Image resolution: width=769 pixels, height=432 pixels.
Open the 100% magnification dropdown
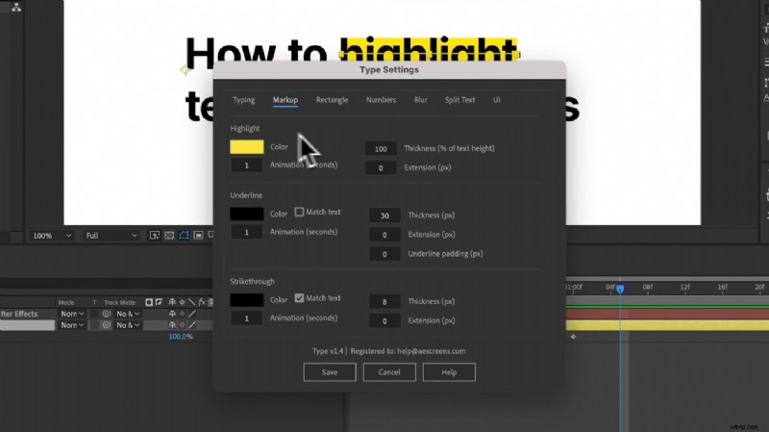(x=52, y=236)
